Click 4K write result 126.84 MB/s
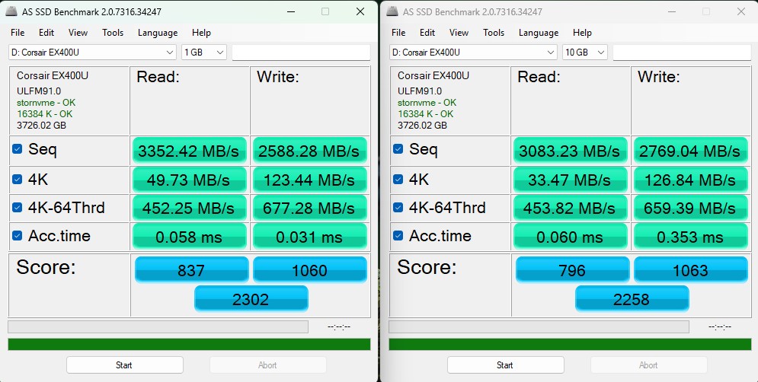The image size is (758, 382). (x=691, y=180)
